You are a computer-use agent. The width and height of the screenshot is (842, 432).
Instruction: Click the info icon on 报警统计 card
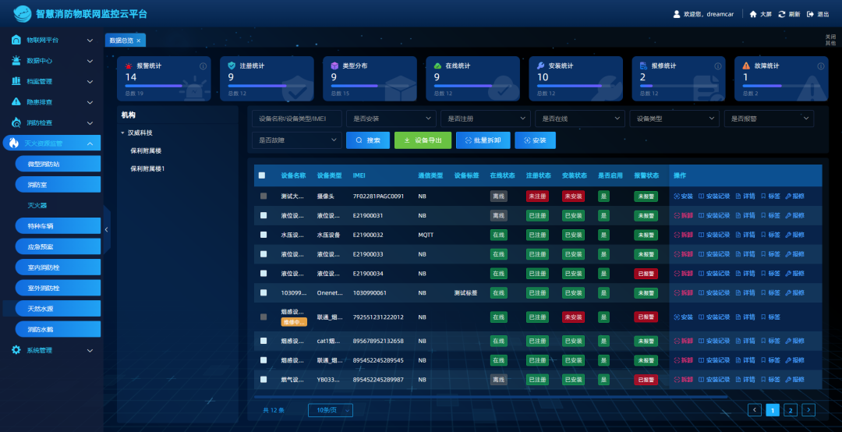pyautogui.click(x=203, y=66)
